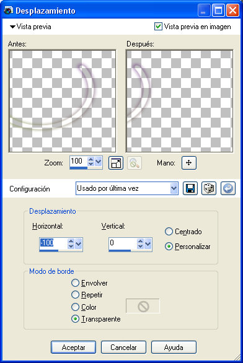Activate the Mano pan tool icon
The image size is (243, 363).
(x=189, y=163)
